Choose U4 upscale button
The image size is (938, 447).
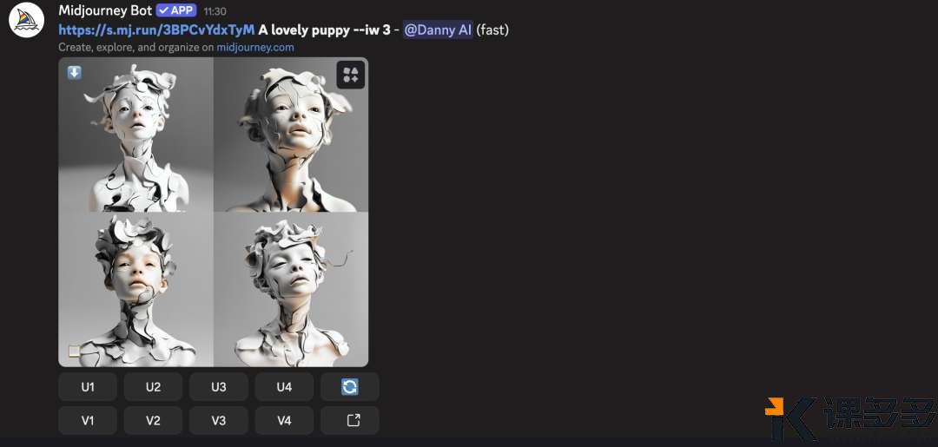(x=284, y=386)
